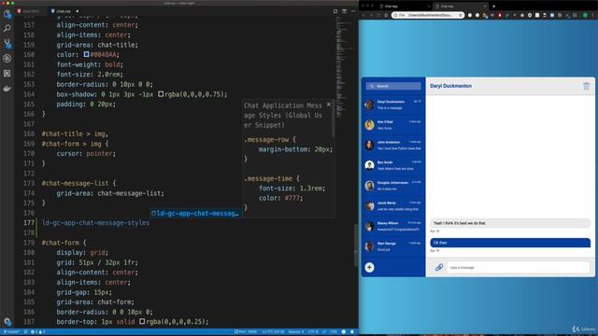Click the rgba(0,0,0,0.25) color swatch
The width and height of the screenshot is (598, 336).
(142, 321)
